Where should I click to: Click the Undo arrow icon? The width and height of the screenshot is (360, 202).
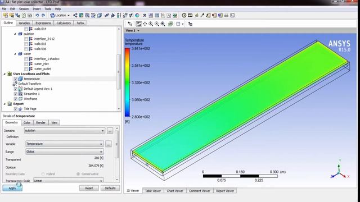point(37,15)
